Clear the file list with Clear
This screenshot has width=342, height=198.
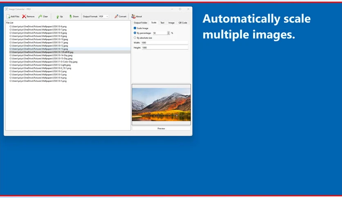click(43, 16)
